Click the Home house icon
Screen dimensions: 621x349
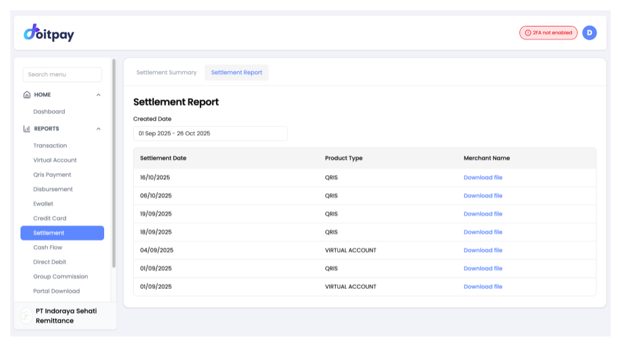click(27, 94)
